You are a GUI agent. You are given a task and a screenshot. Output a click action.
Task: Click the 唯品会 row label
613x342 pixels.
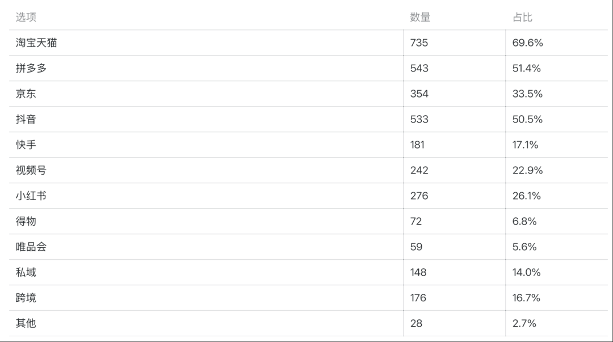pyautogui.click(x=31, y=247)
